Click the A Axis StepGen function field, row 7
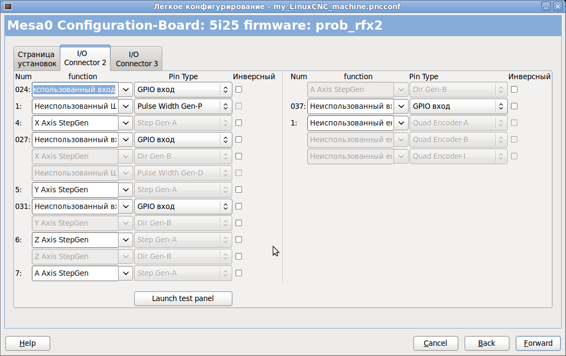Image resolution: width=566 pixels, height=356 pixels. (75, 273)
